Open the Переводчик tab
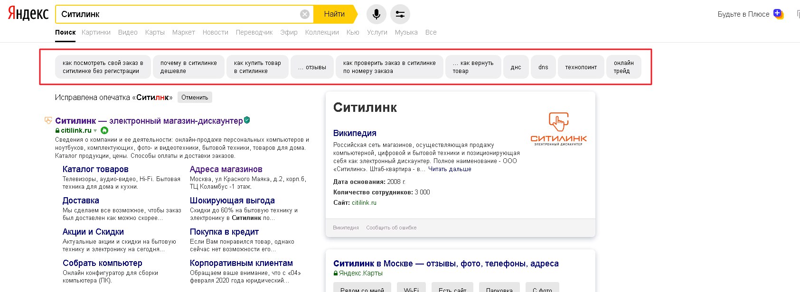Image resolution: width=800 pixels, height=292 pixels. pos(254,32)
